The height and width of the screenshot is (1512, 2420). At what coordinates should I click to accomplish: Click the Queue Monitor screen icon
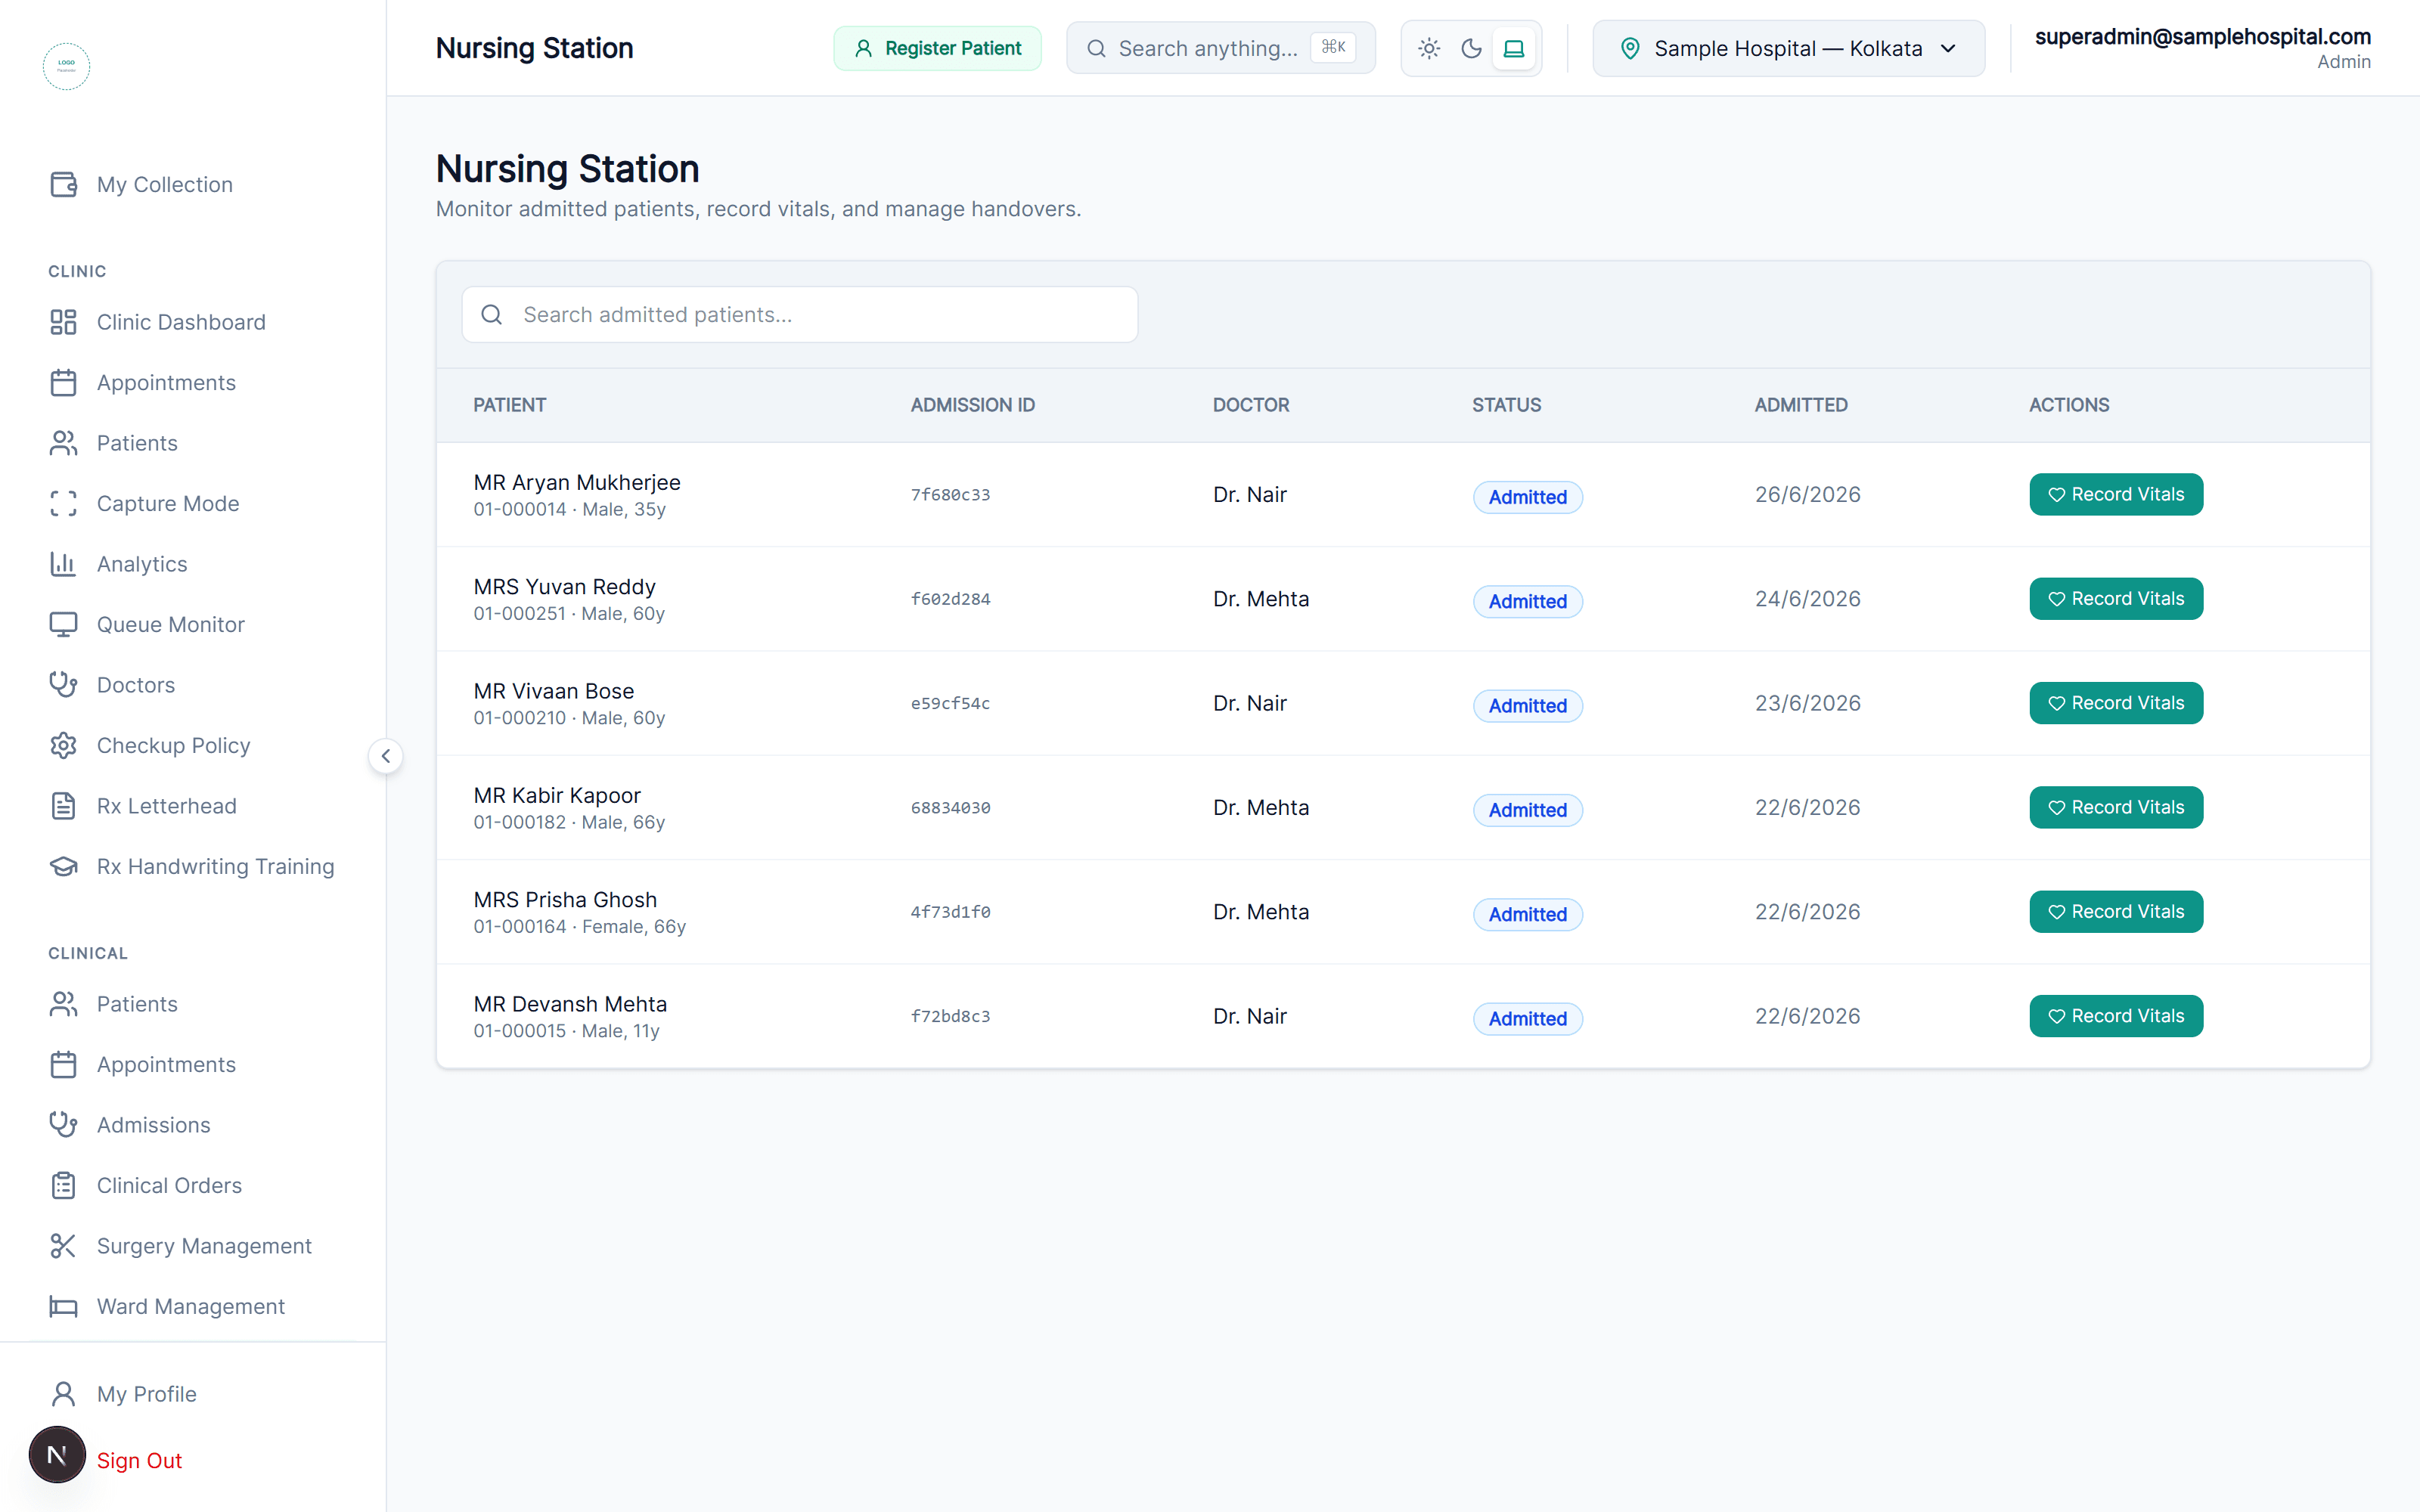click(63, 625)
